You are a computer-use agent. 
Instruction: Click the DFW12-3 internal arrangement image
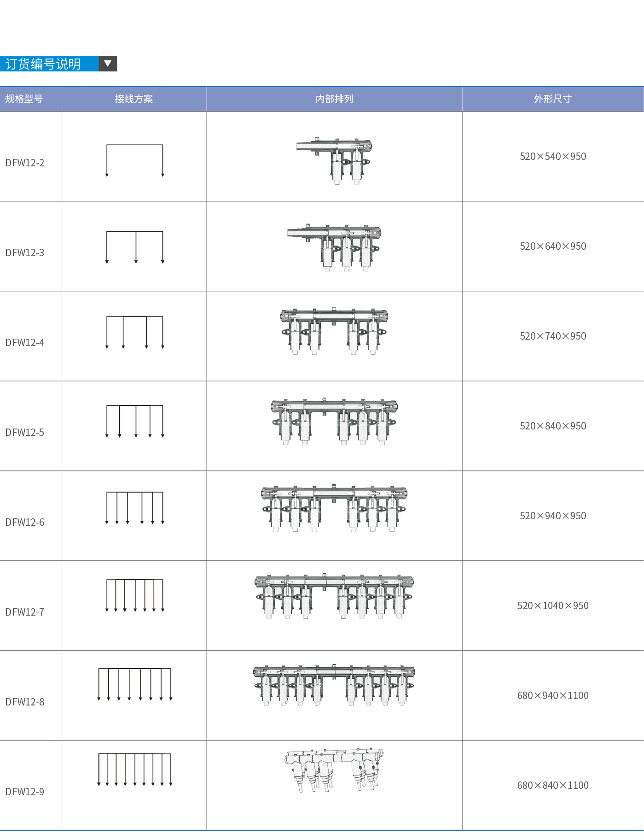[334, 248]
